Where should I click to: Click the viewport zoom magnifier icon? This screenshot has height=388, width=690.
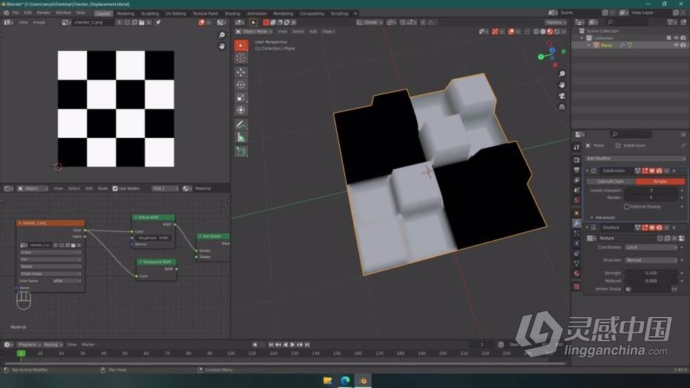coord(562,74)
